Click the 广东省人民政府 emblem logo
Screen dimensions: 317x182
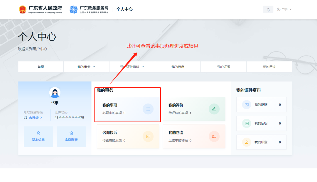22,9
